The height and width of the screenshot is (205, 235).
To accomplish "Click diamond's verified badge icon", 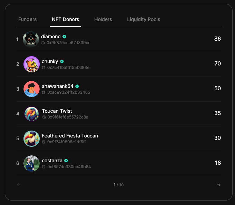I will tap(64, 37).
